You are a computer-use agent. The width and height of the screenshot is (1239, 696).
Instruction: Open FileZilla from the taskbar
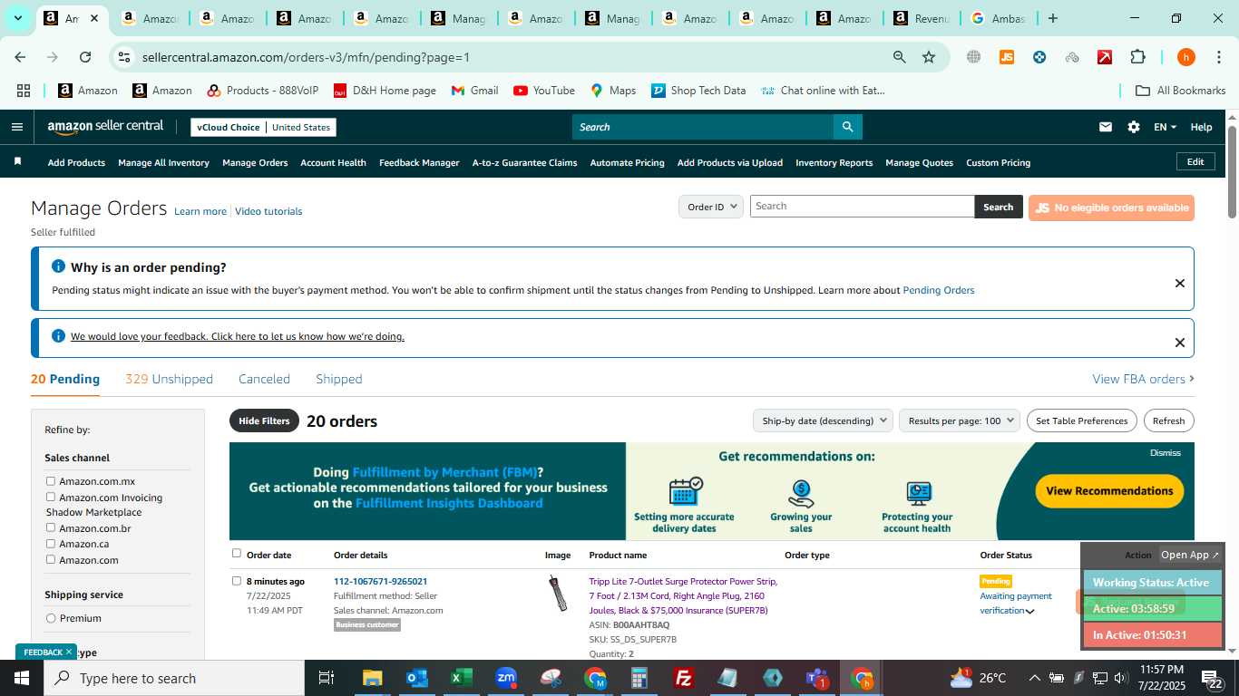coord(684,678)
